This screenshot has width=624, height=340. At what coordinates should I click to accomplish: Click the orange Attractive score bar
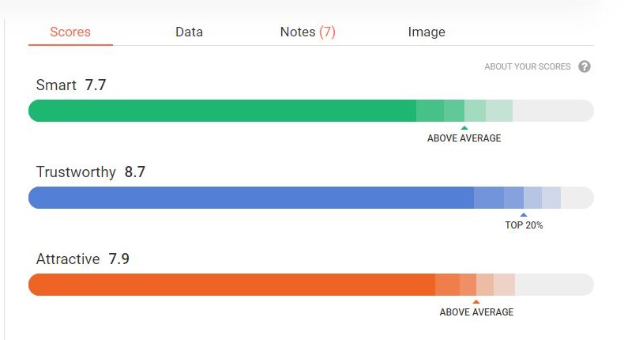click(x=310, y=285)
